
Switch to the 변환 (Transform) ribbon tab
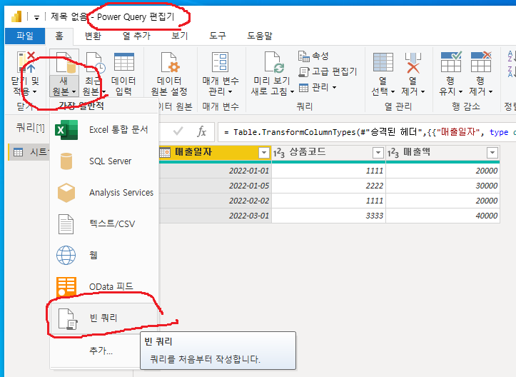(x=93, y=36)
